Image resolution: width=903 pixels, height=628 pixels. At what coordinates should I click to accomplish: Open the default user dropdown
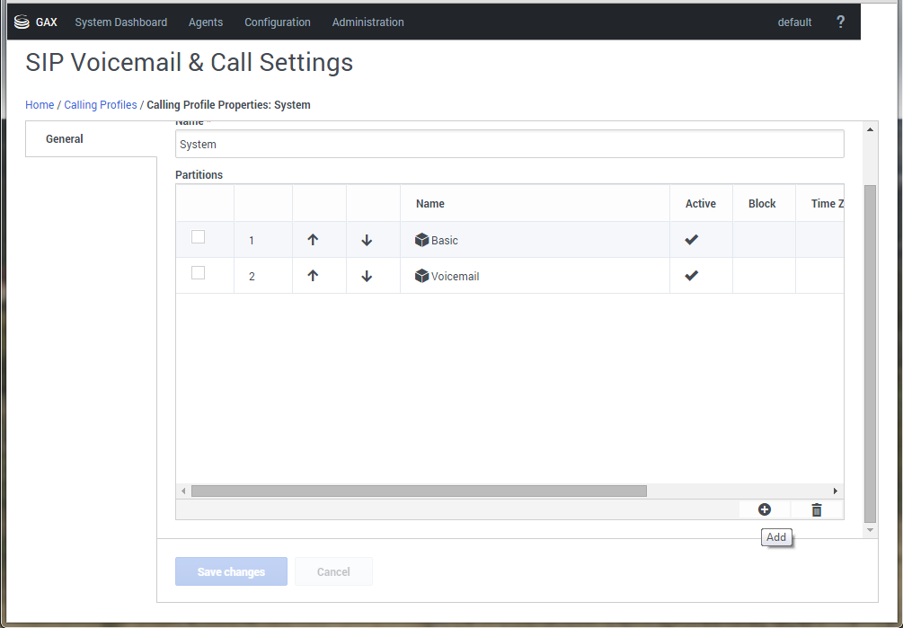pyautogui.click(x=794, y=22)
